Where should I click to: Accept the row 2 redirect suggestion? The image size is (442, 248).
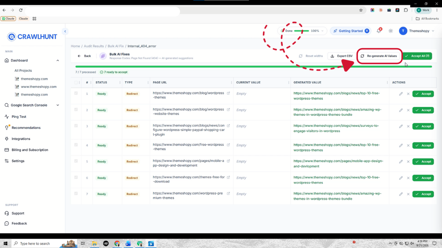pyautogui.click(x=423, y=110)
